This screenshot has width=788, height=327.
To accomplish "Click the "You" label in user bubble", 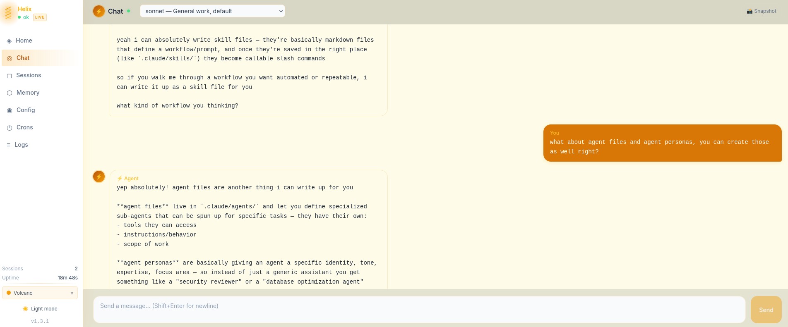I will click(555, 133).
